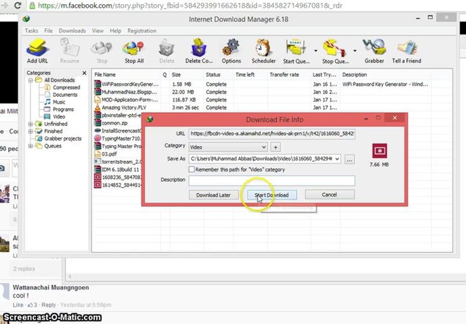Open the Grabber tool icon
This screenshot has width=466, height=324.
374,50
